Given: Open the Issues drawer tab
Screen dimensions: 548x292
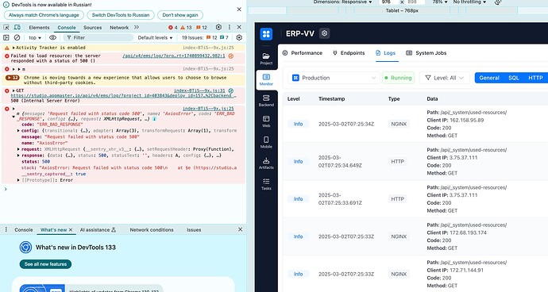Looking at the screenshot, I should (x=194, y=230).
